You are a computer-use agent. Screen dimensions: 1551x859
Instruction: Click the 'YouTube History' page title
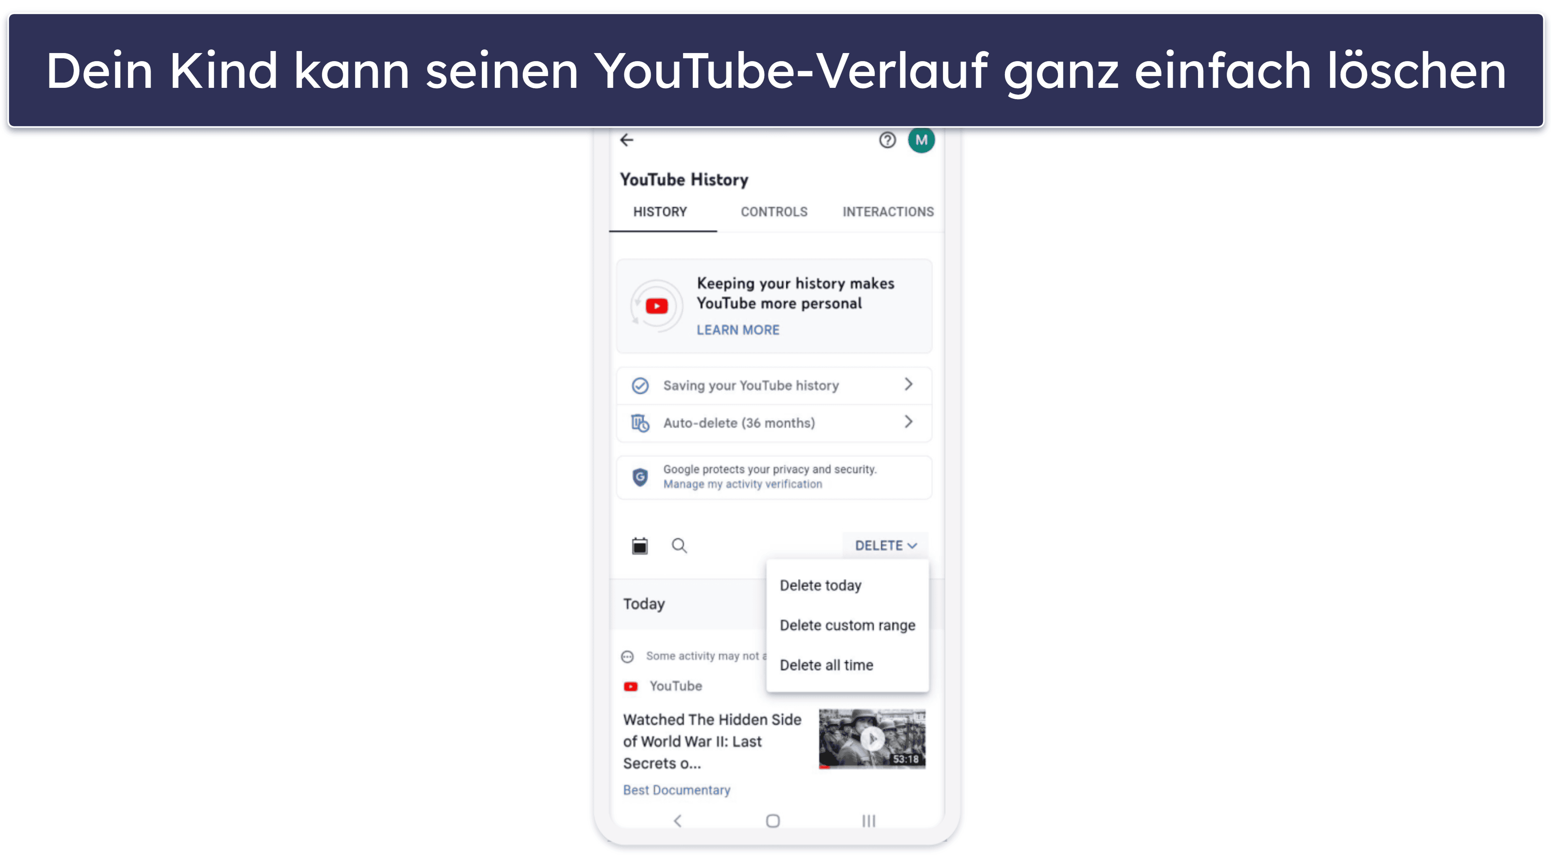684,179
